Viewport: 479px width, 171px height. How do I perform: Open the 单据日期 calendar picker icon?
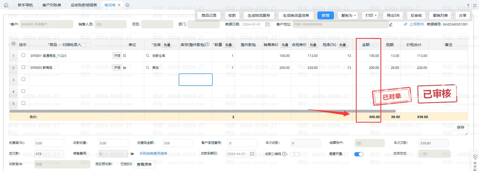pos(267,24)
